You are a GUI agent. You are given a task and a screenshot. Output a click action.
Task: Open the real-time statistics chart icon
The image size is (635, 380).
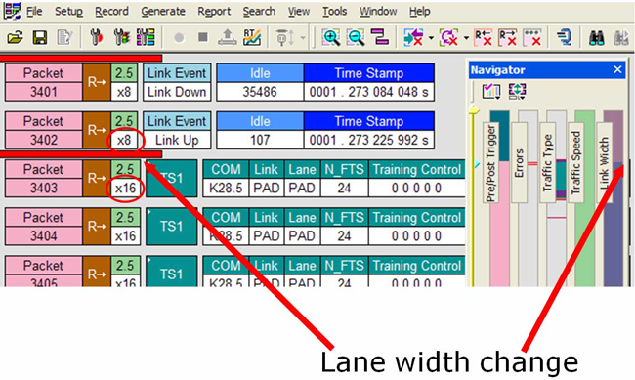(252, 37)
